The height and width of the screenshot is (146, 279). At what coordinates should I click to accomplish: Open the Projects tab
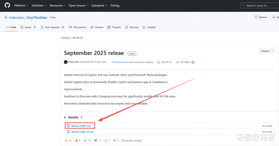(114, 27)
